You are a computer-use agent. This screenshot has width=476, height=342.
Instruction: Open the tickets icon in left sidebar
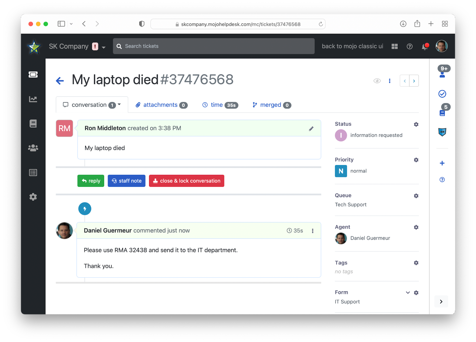(x=33, y=75)
